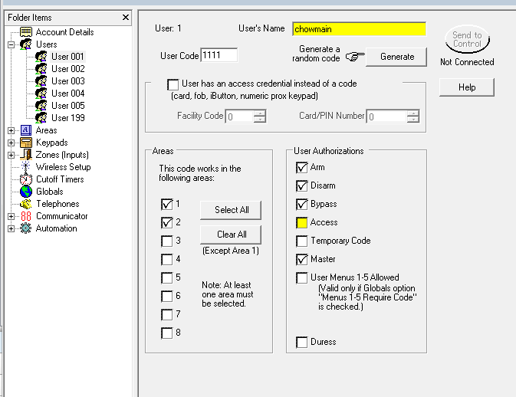
Task: Collapse the Users tree node
Action: coord(11,44)
